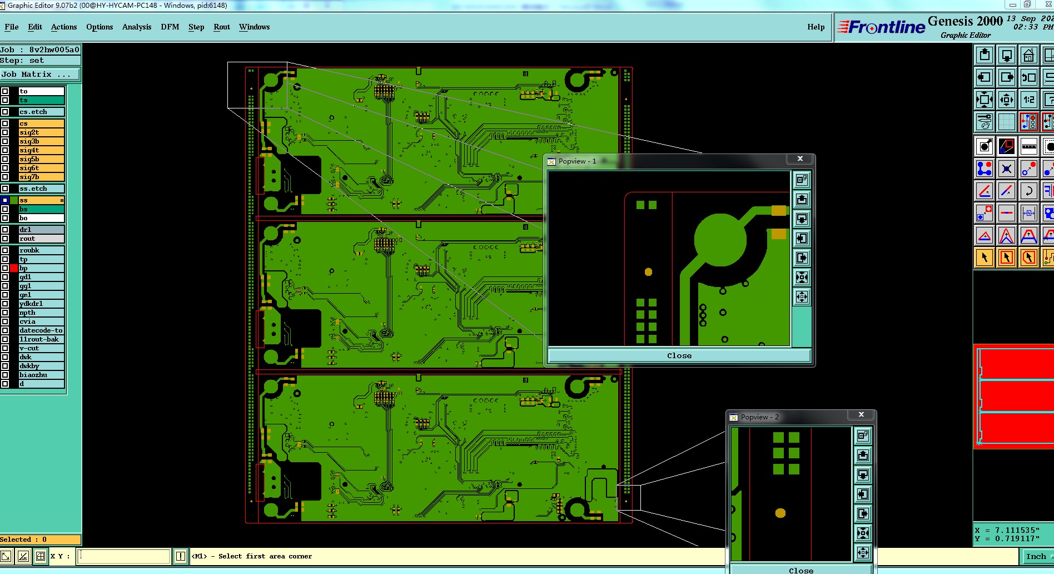Select layer name biaozhu
Image resolution: width=1054 pixels, height=574 pixels.
42,375
